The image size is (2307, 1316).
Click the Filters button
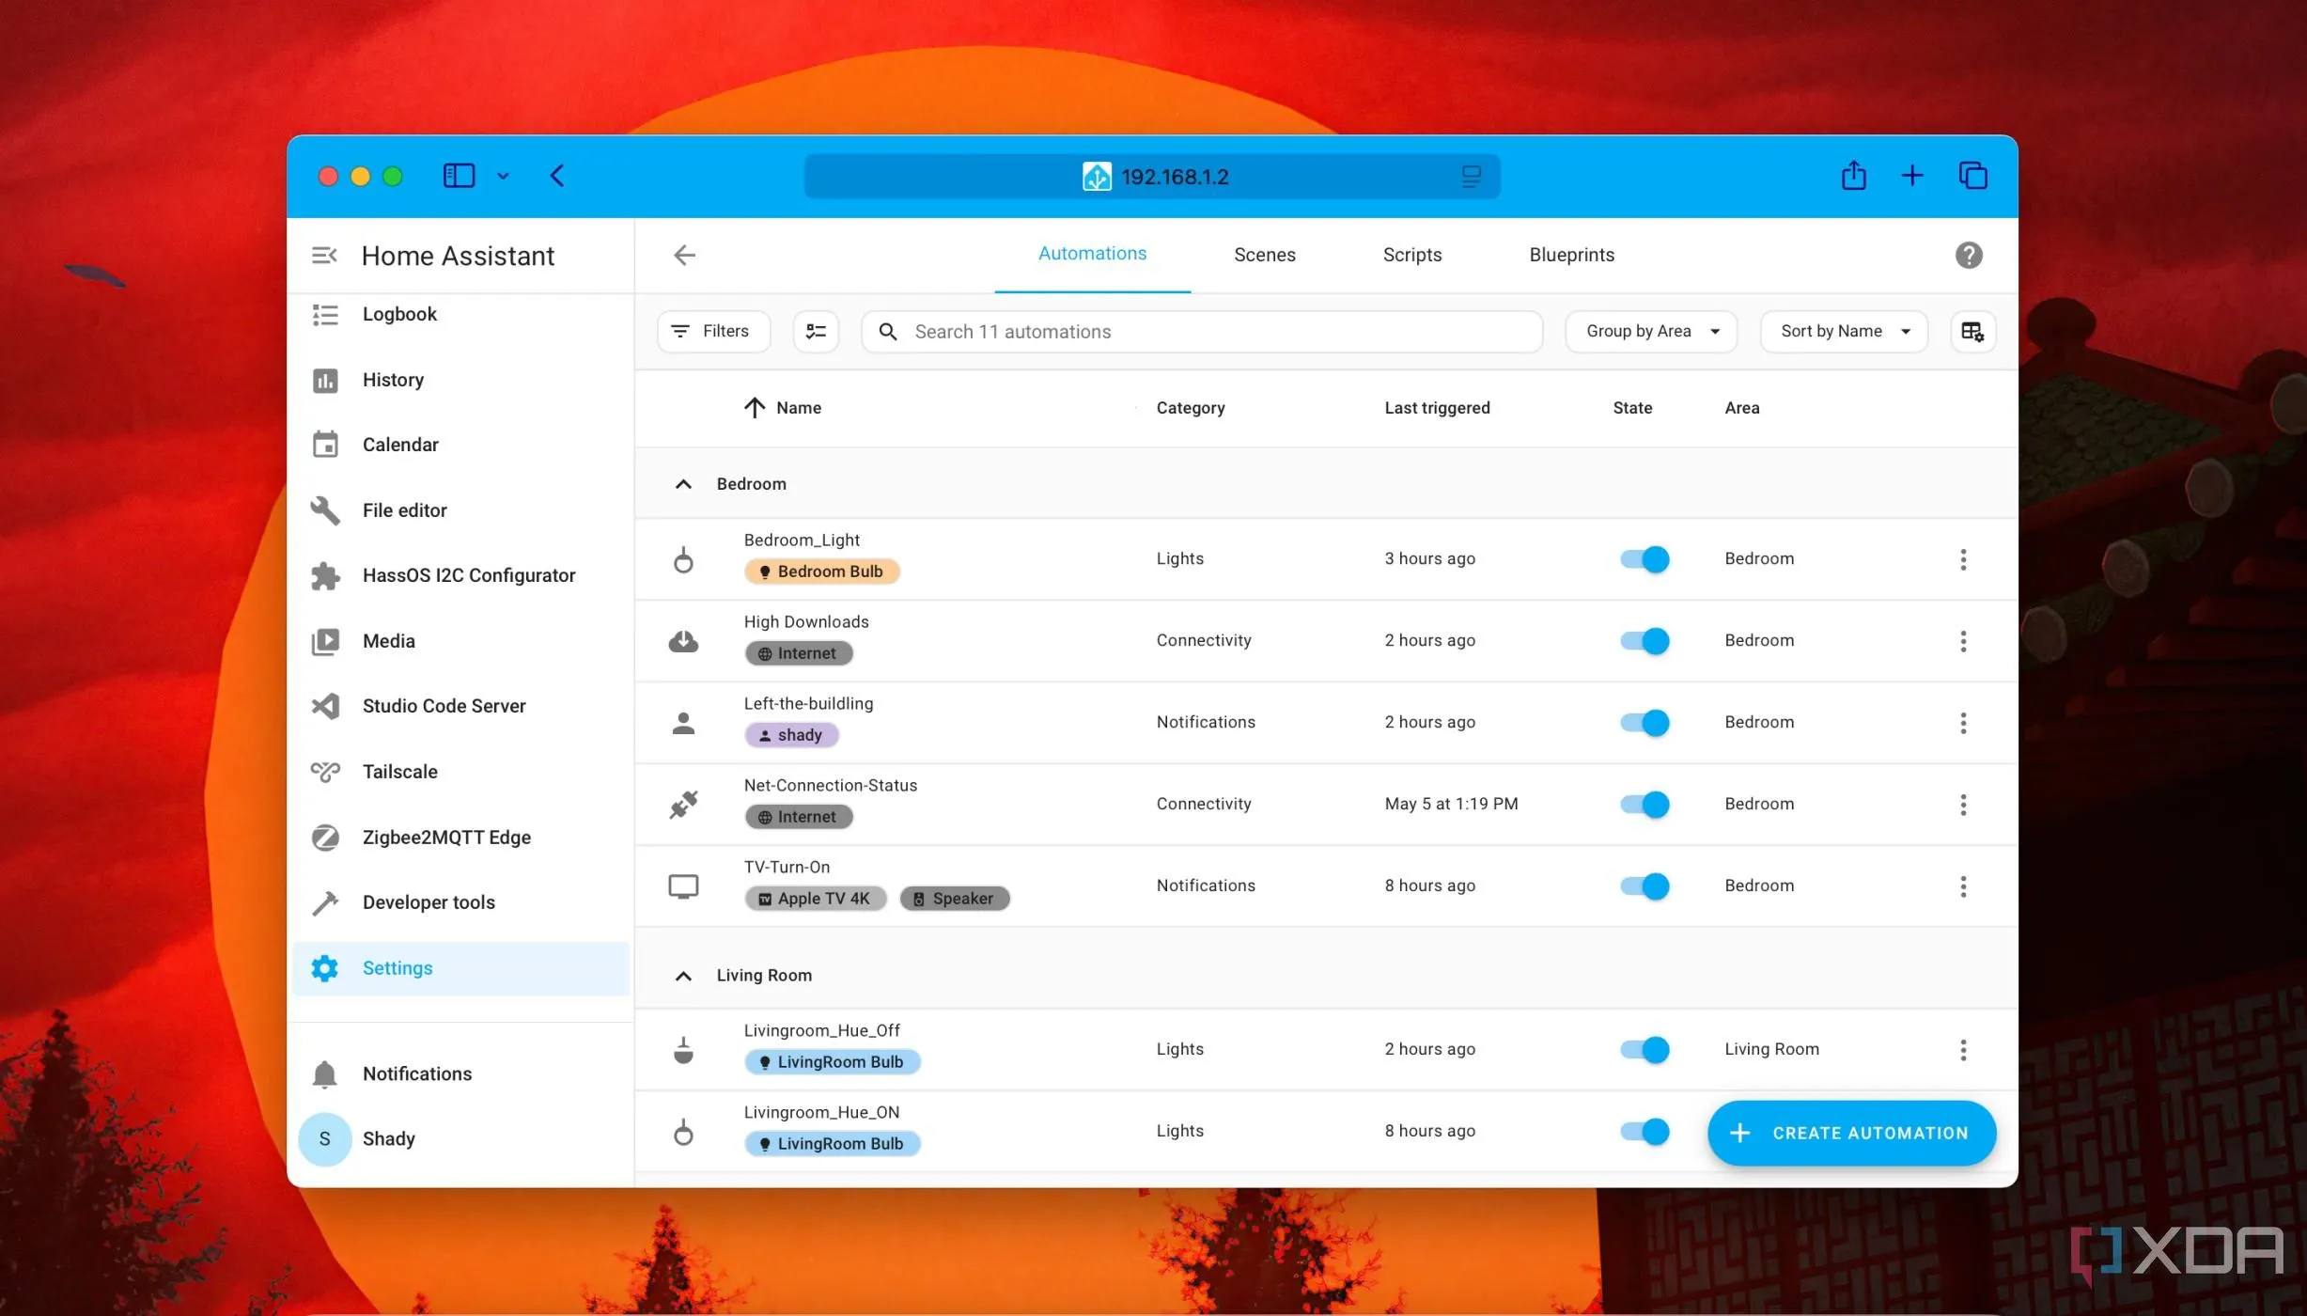coord(711,331)
